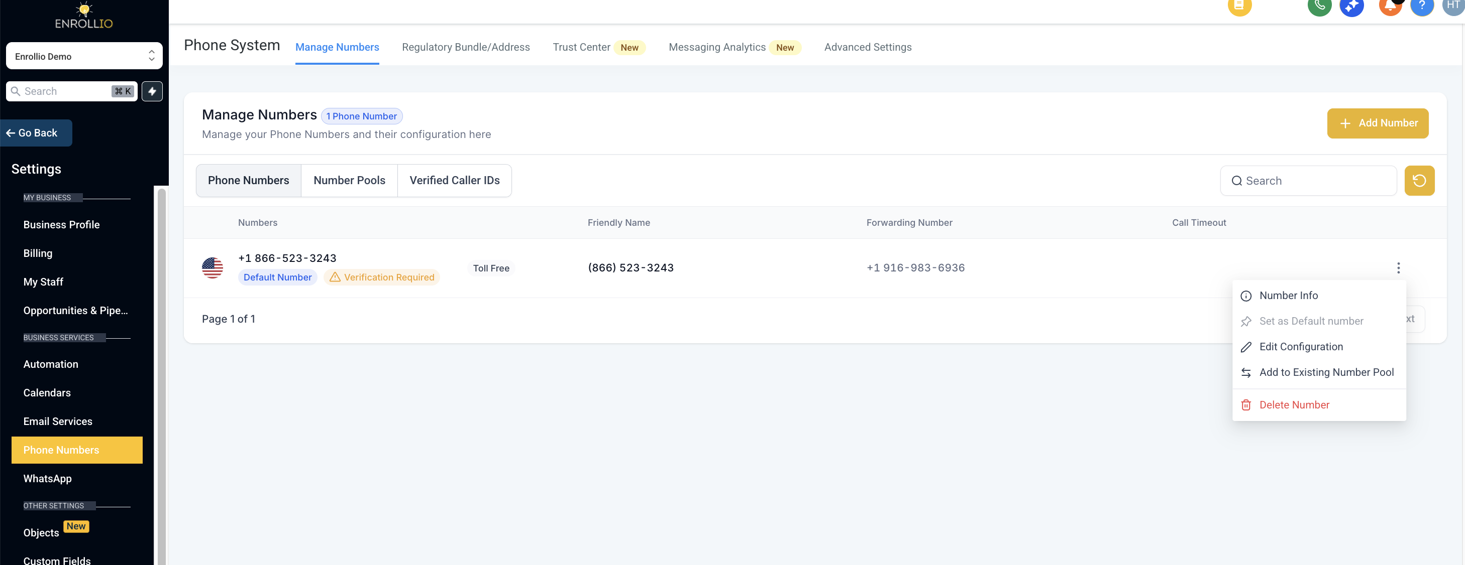Click the Numbers column header
The width and height of the screenshot is (1465, 565).
click(258, 223)
